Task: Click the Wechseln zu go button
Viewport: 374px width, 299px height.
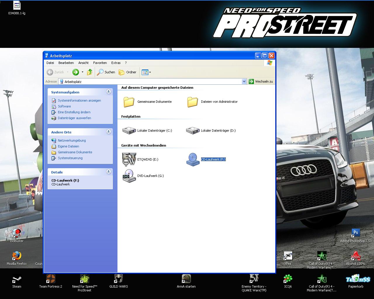Action: [x=261, y=81]
